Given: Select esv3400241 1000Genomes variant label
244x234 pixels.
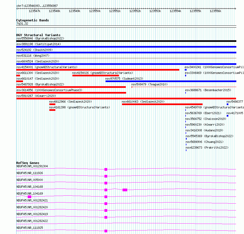Looking at the screenshot, I should [214, 67].
